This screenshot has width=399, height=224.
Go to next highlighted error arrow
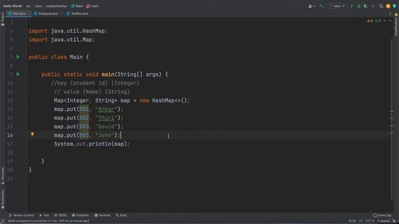click(x=390, y=21)
